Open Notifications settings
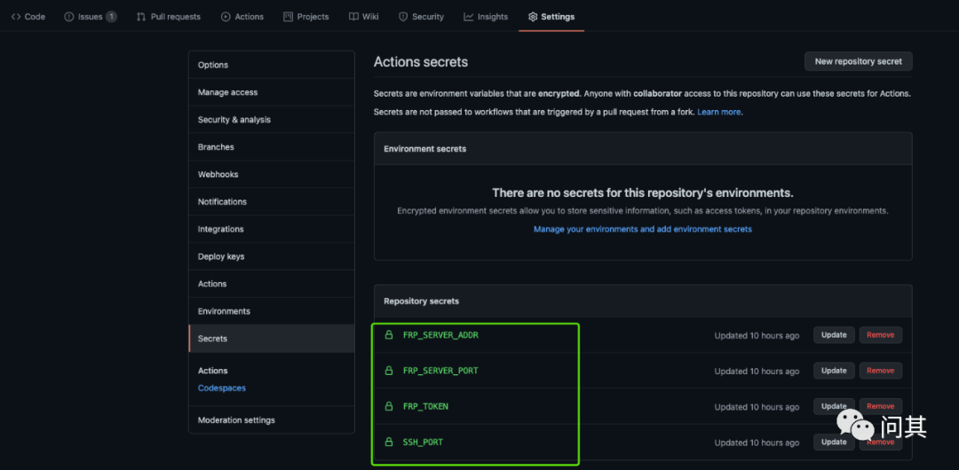Image resolution: width=959 pixels, height=470 pixels. pos(272,201)
